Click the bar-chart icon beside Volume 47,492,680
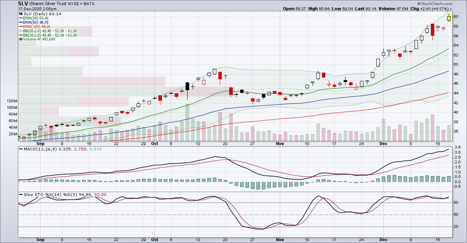The image size is (467, 243). tap(20, 39)
